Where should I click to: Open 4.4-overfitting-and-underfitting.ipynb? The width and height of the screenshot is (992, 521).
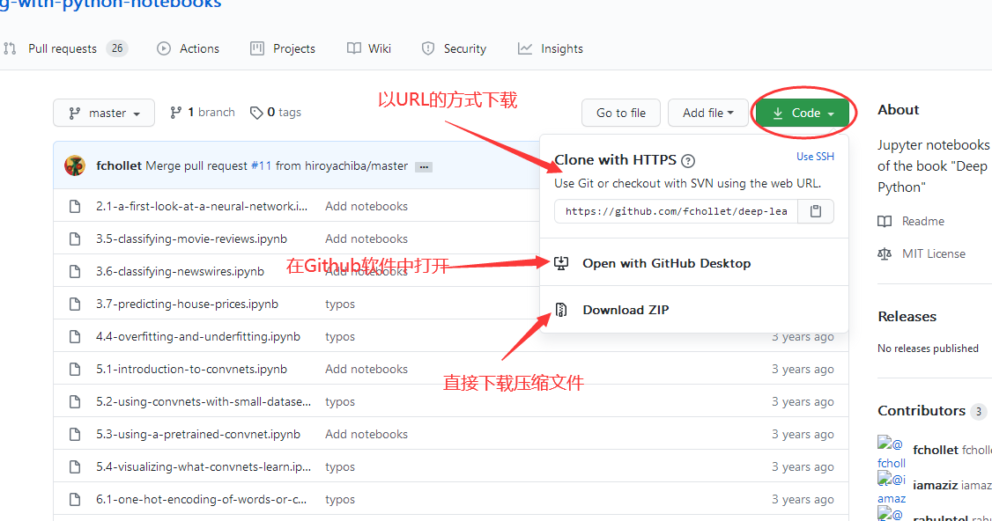pyautogui.click(x=198, y=336)
